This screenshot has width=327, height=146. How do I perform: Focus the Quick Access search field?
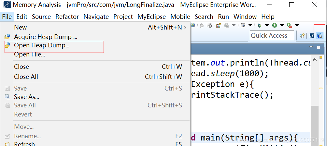[272, 35]
